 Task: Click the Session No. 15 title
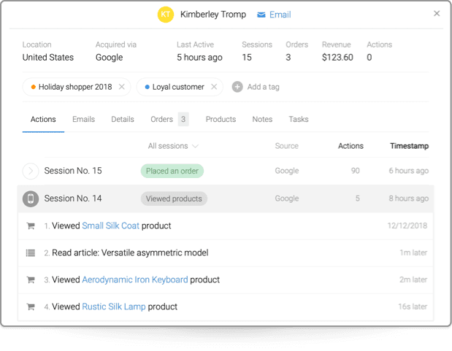pyautogui.click(x=73, y=171)
